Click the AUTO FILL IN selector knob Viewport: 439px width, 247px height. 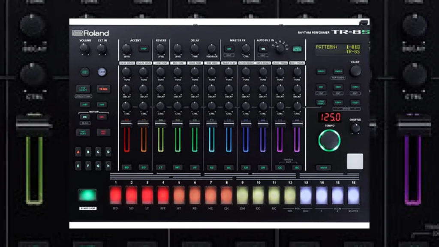point(280,49)
